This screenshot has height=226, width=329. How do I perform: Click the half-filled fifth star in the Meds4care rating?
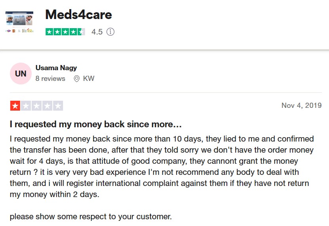81,32
